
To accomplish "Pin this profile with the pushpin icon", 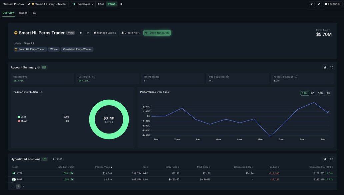I will click(x=319, y=4).
